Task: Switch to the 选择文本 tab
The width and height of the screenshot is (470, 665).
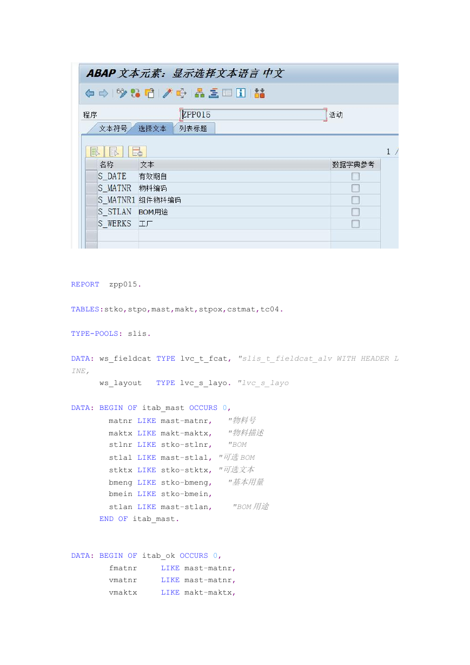Action: tap(153, 128)
